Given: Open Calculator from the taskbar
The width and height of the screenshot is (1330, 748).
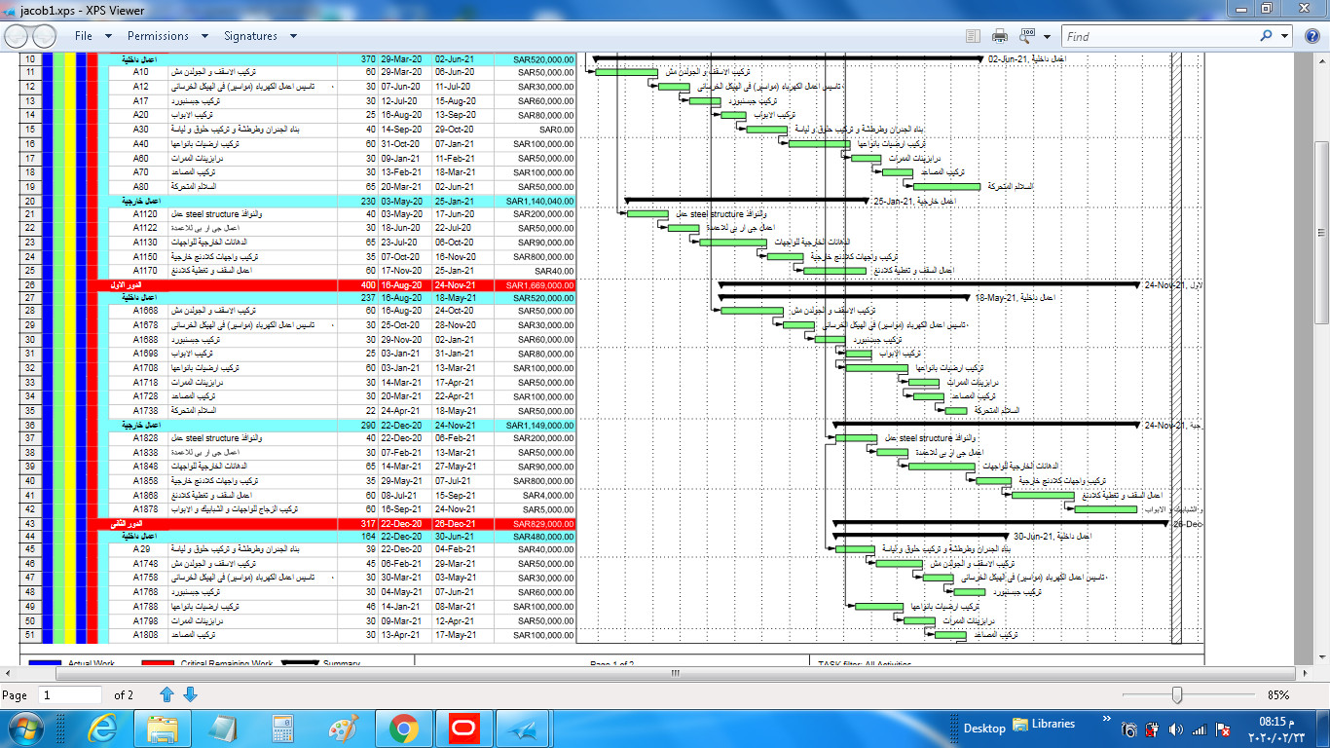Looking at the screenshot, I should 282,729.
